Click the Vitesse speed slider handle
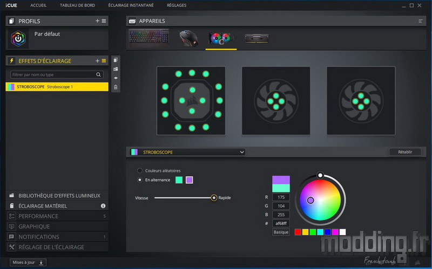The height and width of the screenshot is (269, 432). pyautogui.click(x=214, y=198)
